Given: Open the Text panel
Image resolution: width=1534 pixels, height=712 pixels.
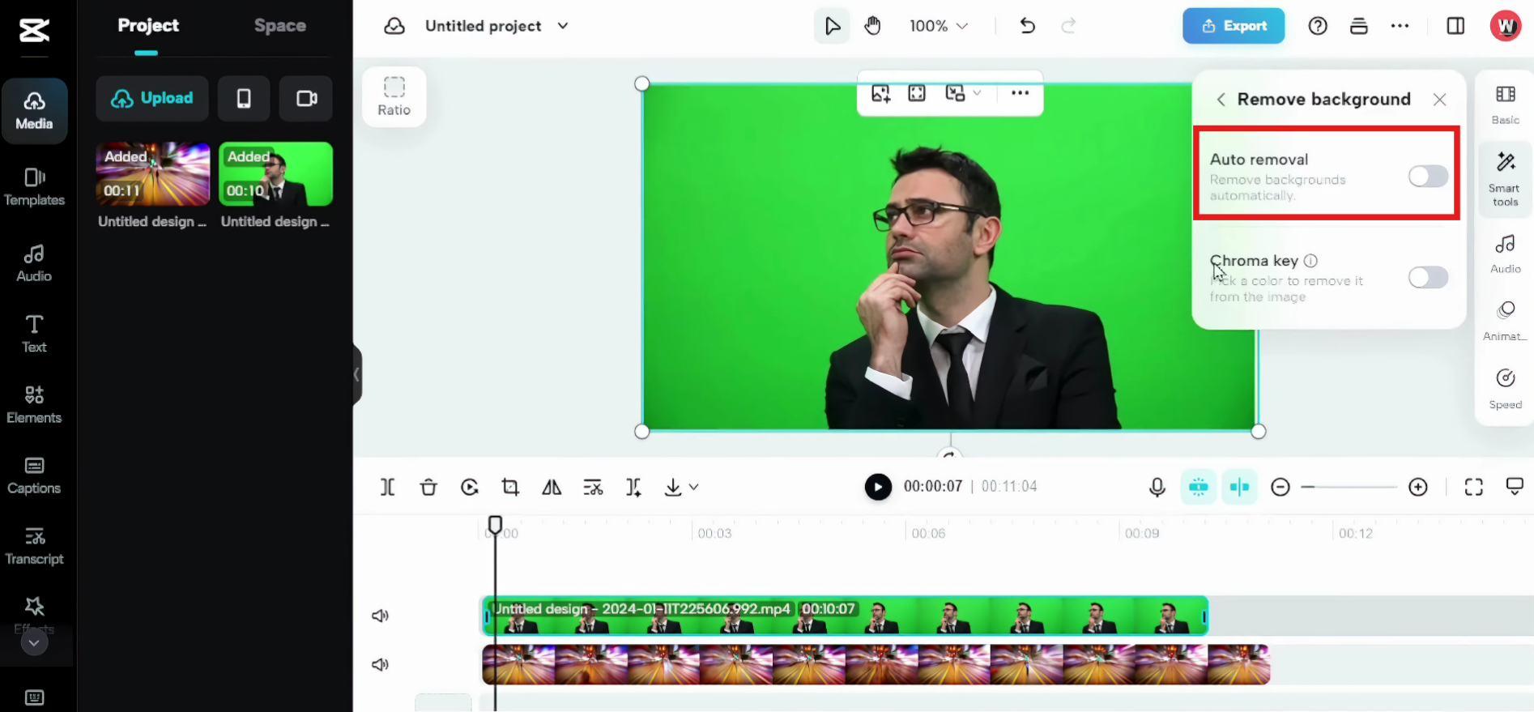Looking at the screenshot, I should 34,334.
